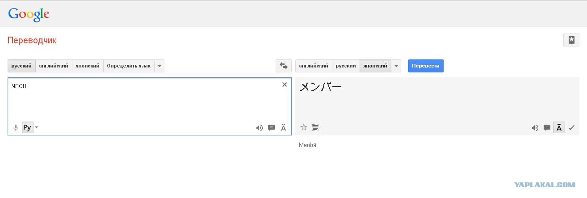The width and height of the screenshot is (587, 198).
Task: Open the input tools dropdown beside Ру
Action: point(37,128)
